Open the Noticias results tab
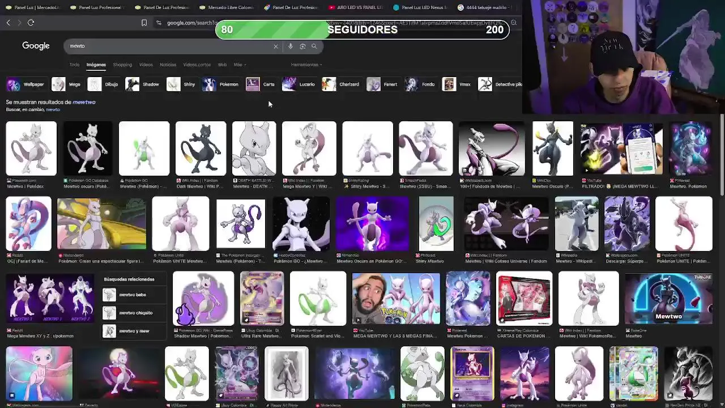Image resolution: width=725 pixels, height=408 pixels. (x=168, y=65)
